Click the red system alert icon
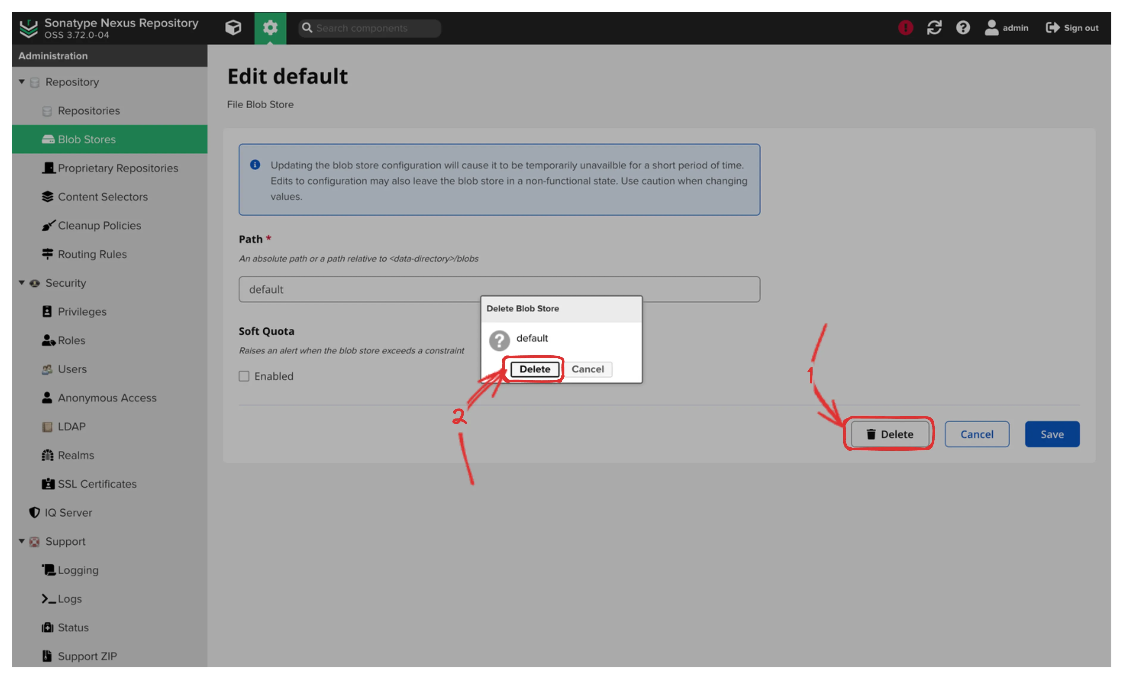 pos(905,28)
